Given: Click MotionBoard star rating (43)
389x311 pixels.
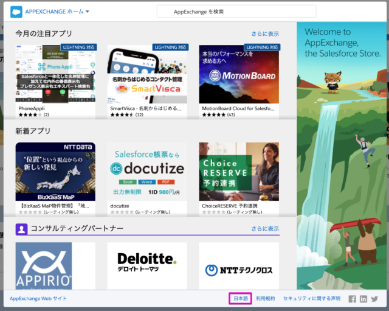Looking at the screenshot, I should [x=219, y=115].
